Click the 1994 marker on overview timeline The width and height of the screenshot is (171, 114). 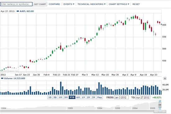[99, 108]
